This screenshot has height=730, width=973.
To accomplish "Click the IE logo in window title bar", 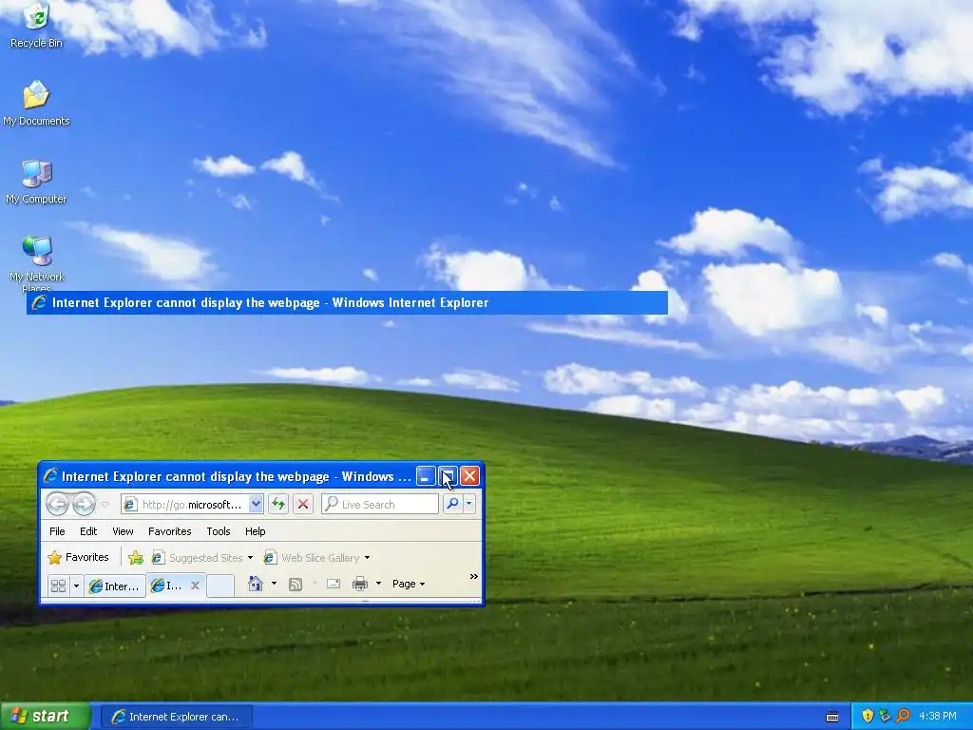I will point(51,476).
